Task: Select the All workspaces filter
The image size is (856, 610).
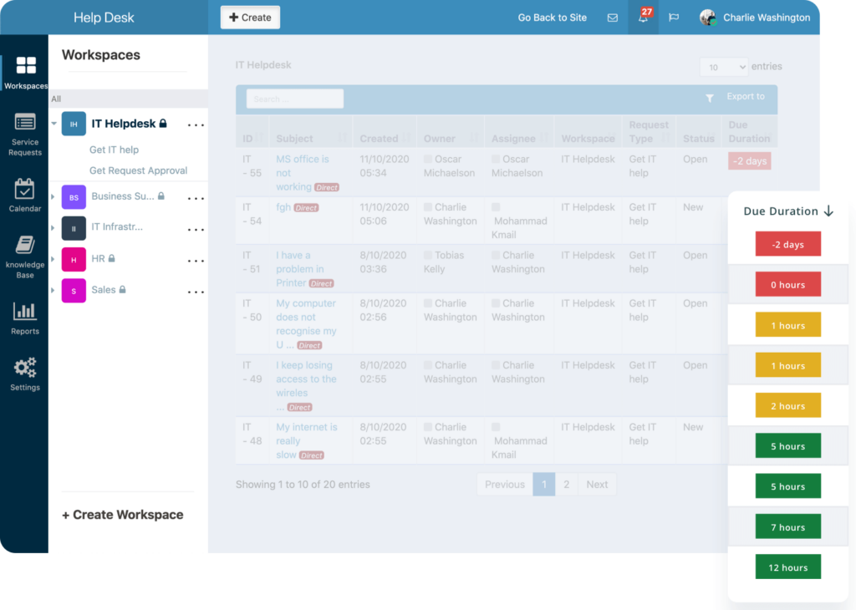Action: pos(56,99)
